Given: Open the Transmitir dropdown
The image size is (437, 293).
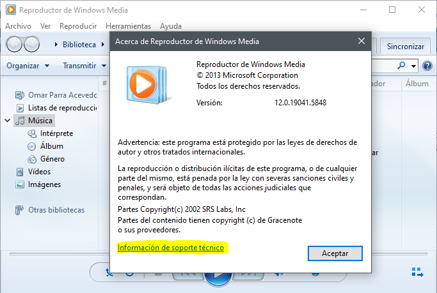Looking at the screenshot, I should (x=84, y=66).
